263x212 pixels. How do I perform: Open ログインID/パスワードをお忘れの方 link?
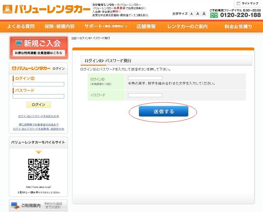click(x=39, y=116)
